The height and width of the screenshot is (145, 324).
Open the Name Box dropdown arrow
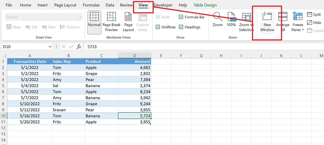[50, 47]
